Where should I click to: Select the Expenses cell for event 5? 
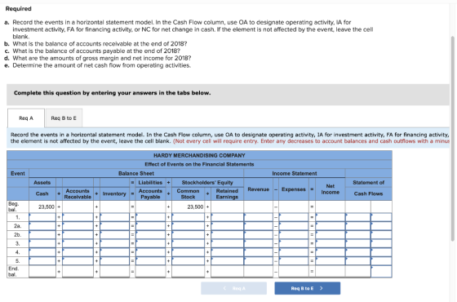pos(294,261)
